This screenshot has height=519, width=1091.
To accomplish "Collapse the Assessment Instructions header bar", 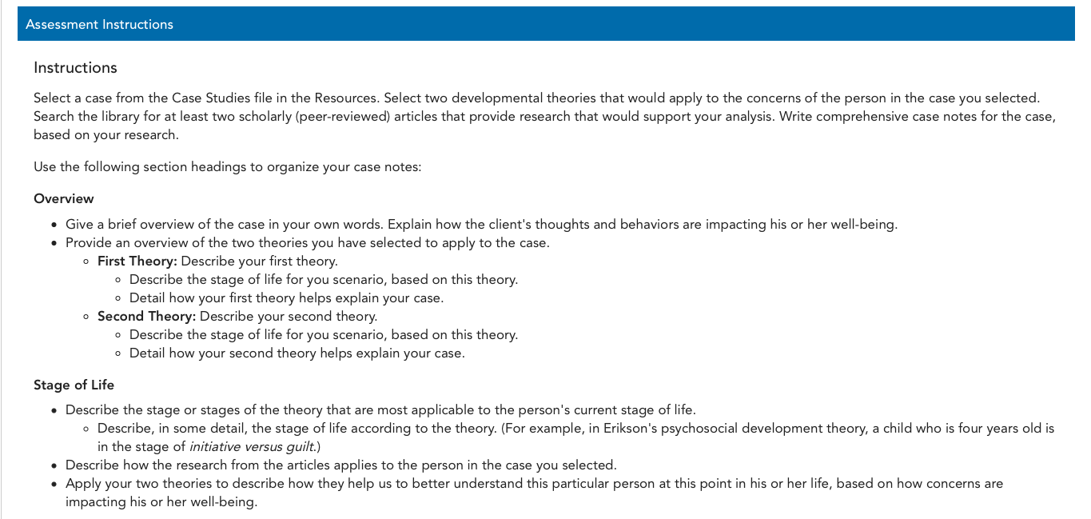I will click(546, 24).
